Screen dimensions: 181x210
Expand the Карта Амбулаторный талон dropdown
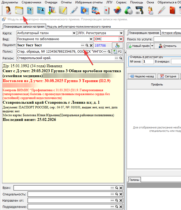pyautogui.click(x=74, y=33)
